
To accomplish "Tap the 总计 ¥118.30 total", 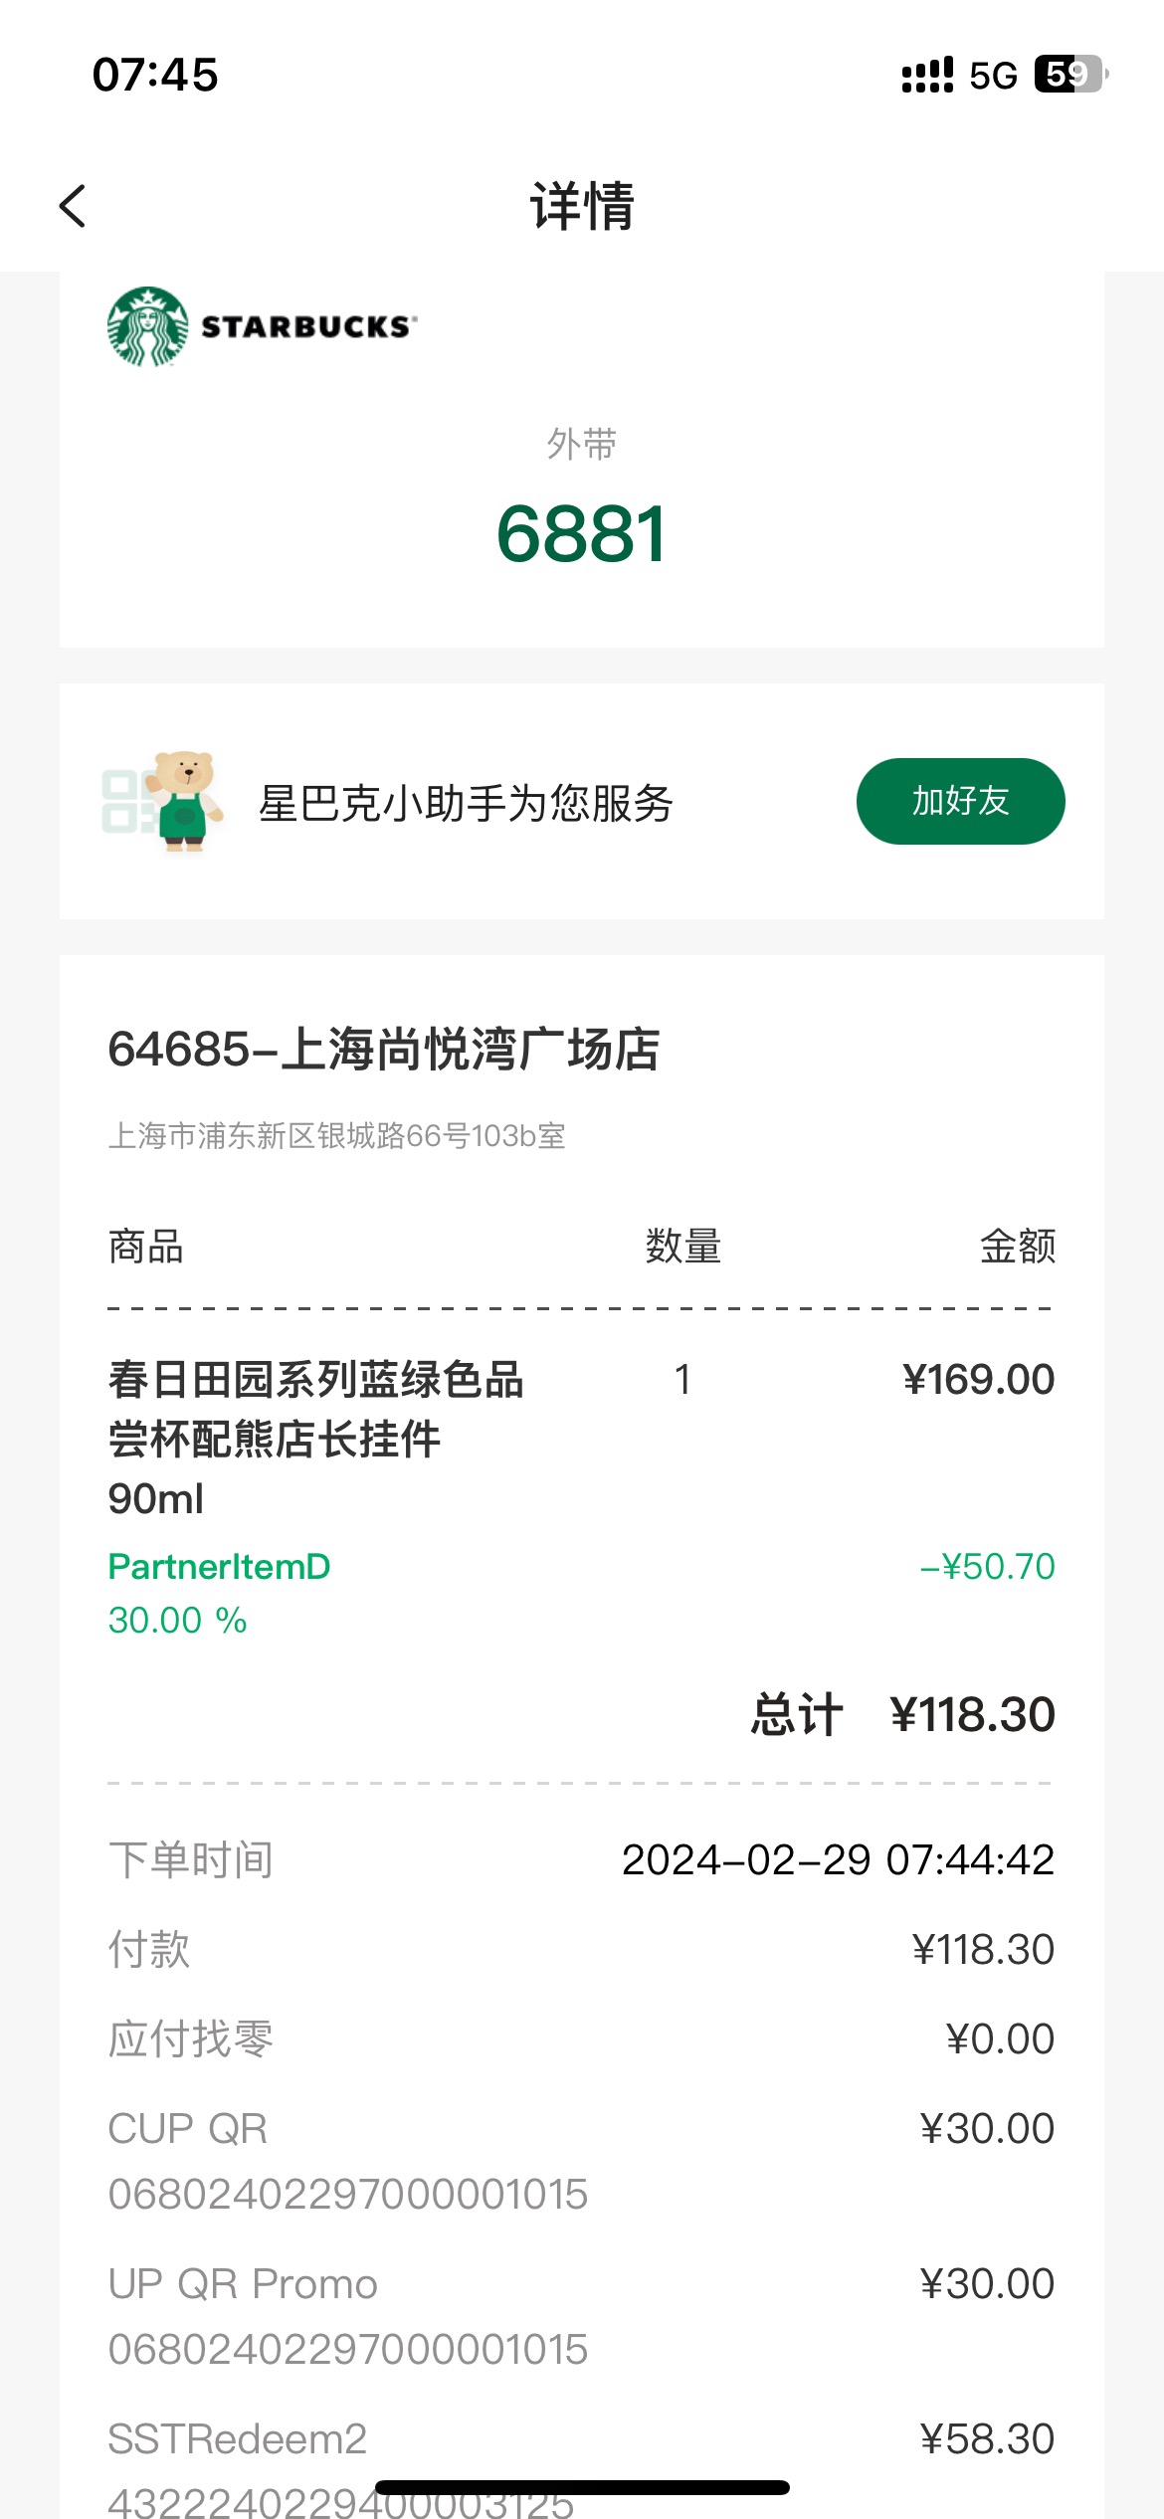I will tap(902, 1714).
